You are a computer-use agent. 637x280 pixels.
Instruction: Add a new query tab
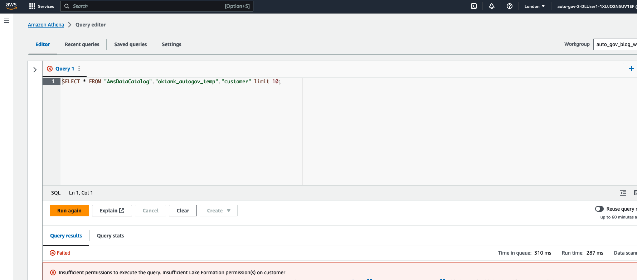632,69
